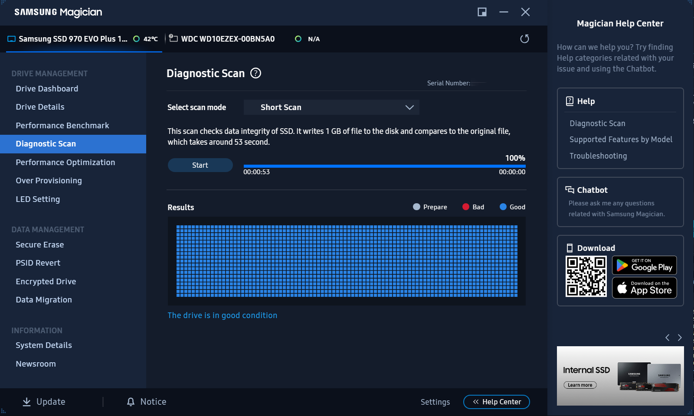The height and width of the screenshot is (416, 694).
Task: Click the Download phone icon
Action: point(570,248)
